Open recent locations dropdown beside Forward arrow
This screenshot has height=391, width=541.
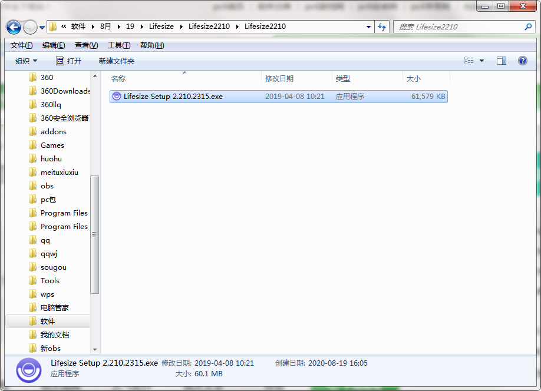pyautogui.click(x=42, y=28)
